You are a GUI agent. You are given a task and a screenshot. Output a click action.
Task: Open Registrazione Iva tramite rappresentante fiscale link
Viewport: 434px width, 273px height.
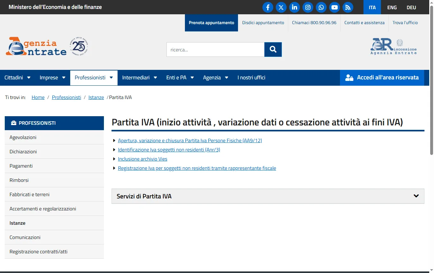[197, 168]
